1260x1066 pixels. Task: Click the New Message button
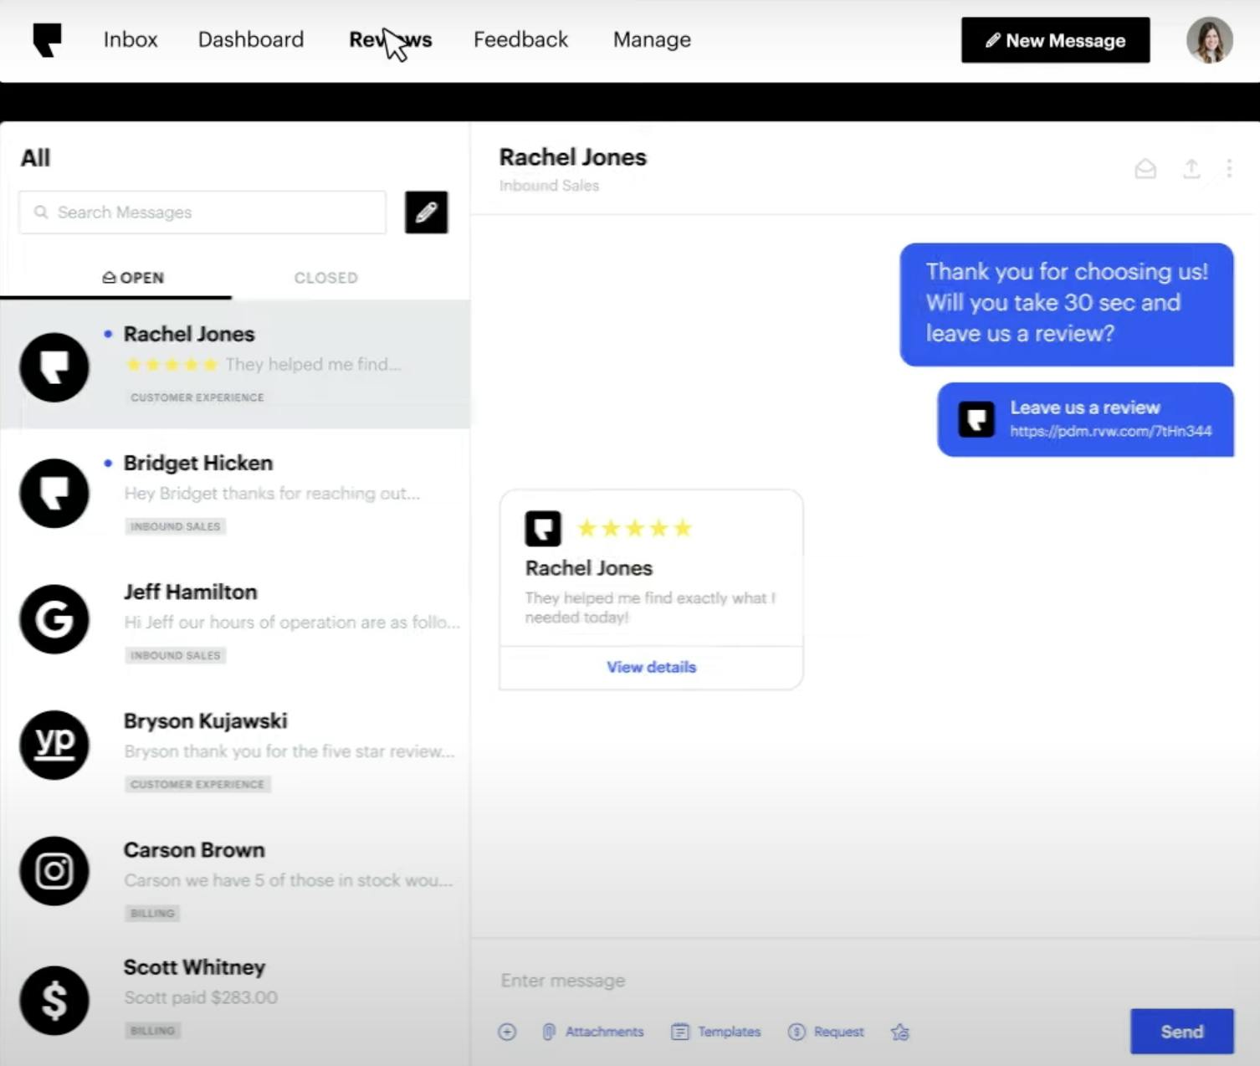[x=1055, y=40]
